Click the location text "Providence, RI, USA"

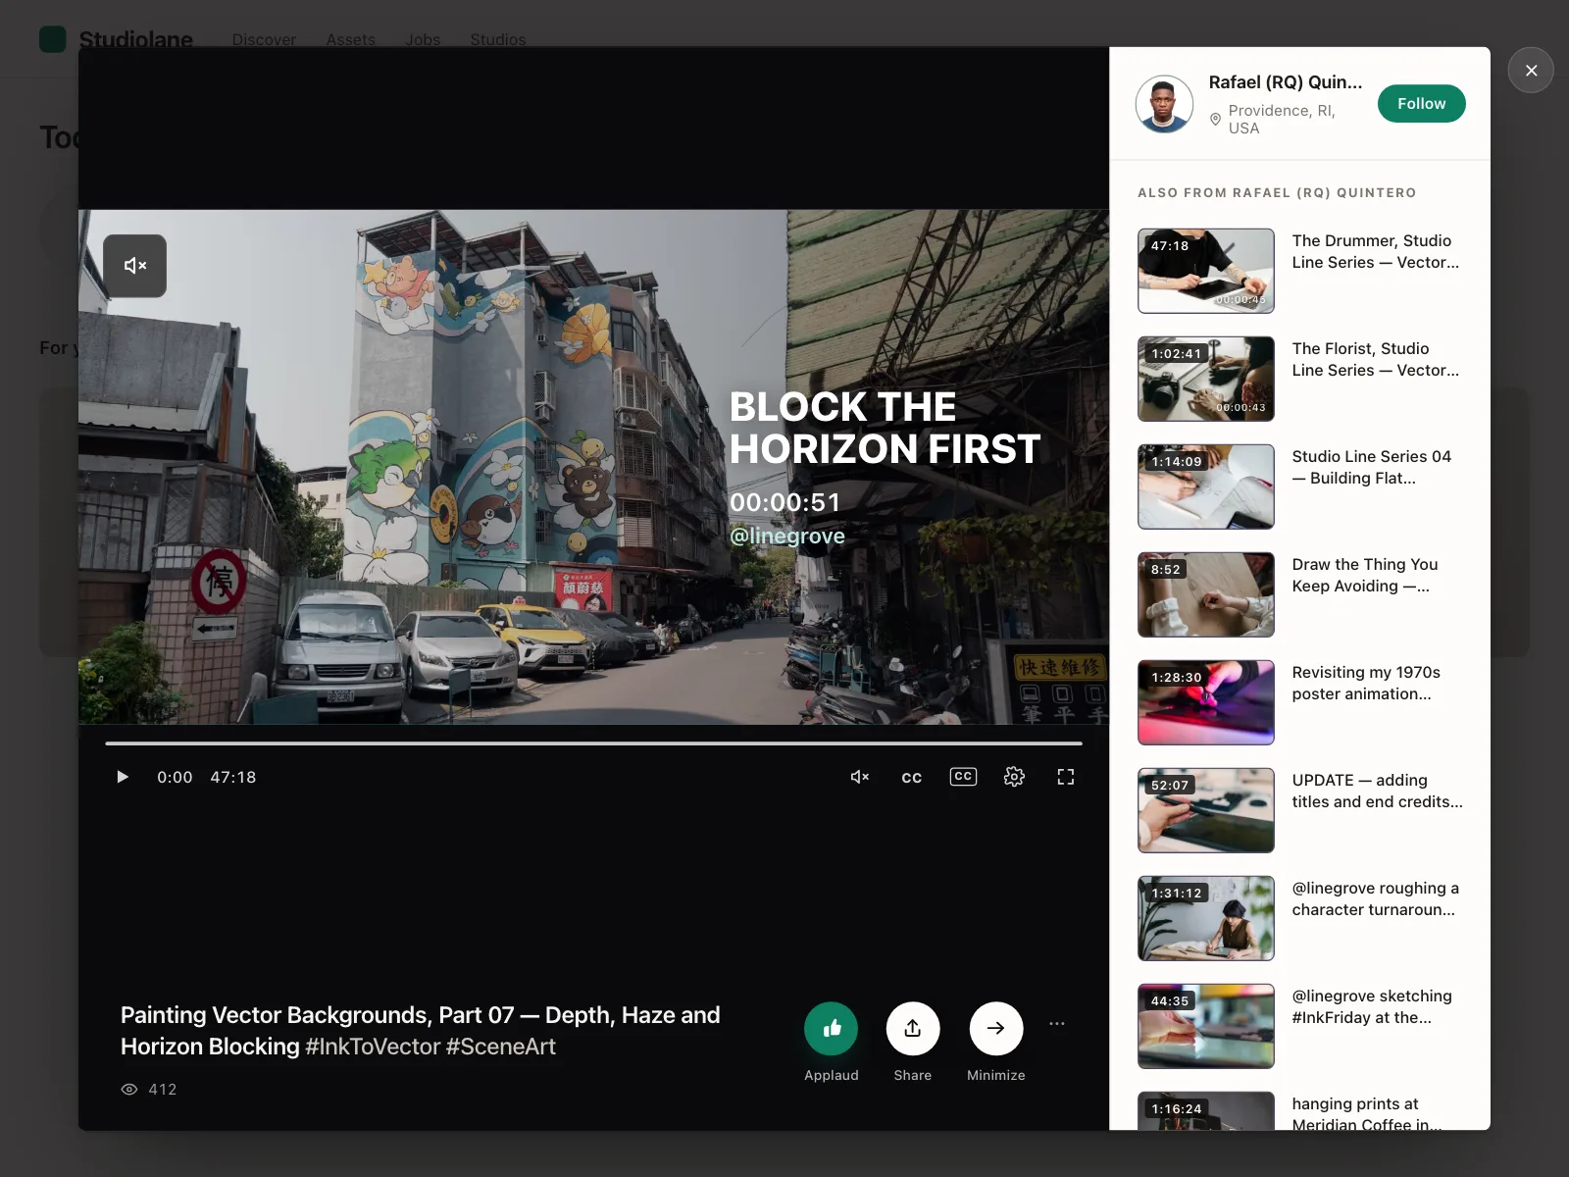coord(1282,119)
